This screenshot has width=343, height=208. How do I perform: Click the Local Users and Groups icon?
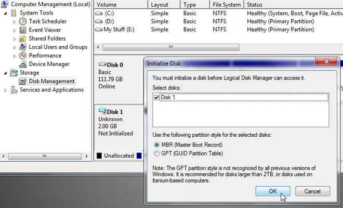23,47
